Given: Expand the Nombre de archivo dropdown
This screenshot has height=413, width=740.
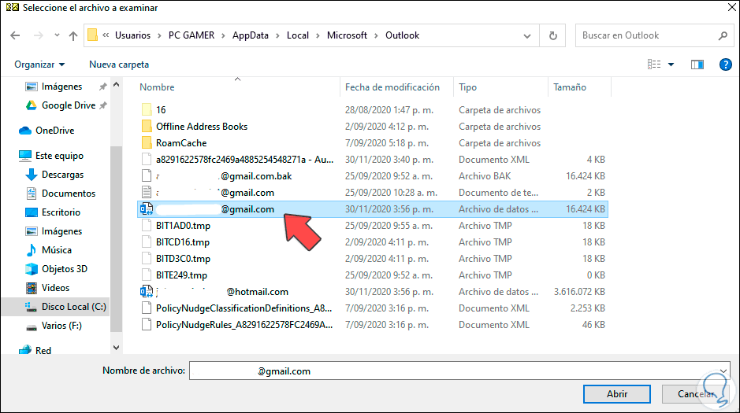Looking at the screenshot, I should (x=723, y=371).
